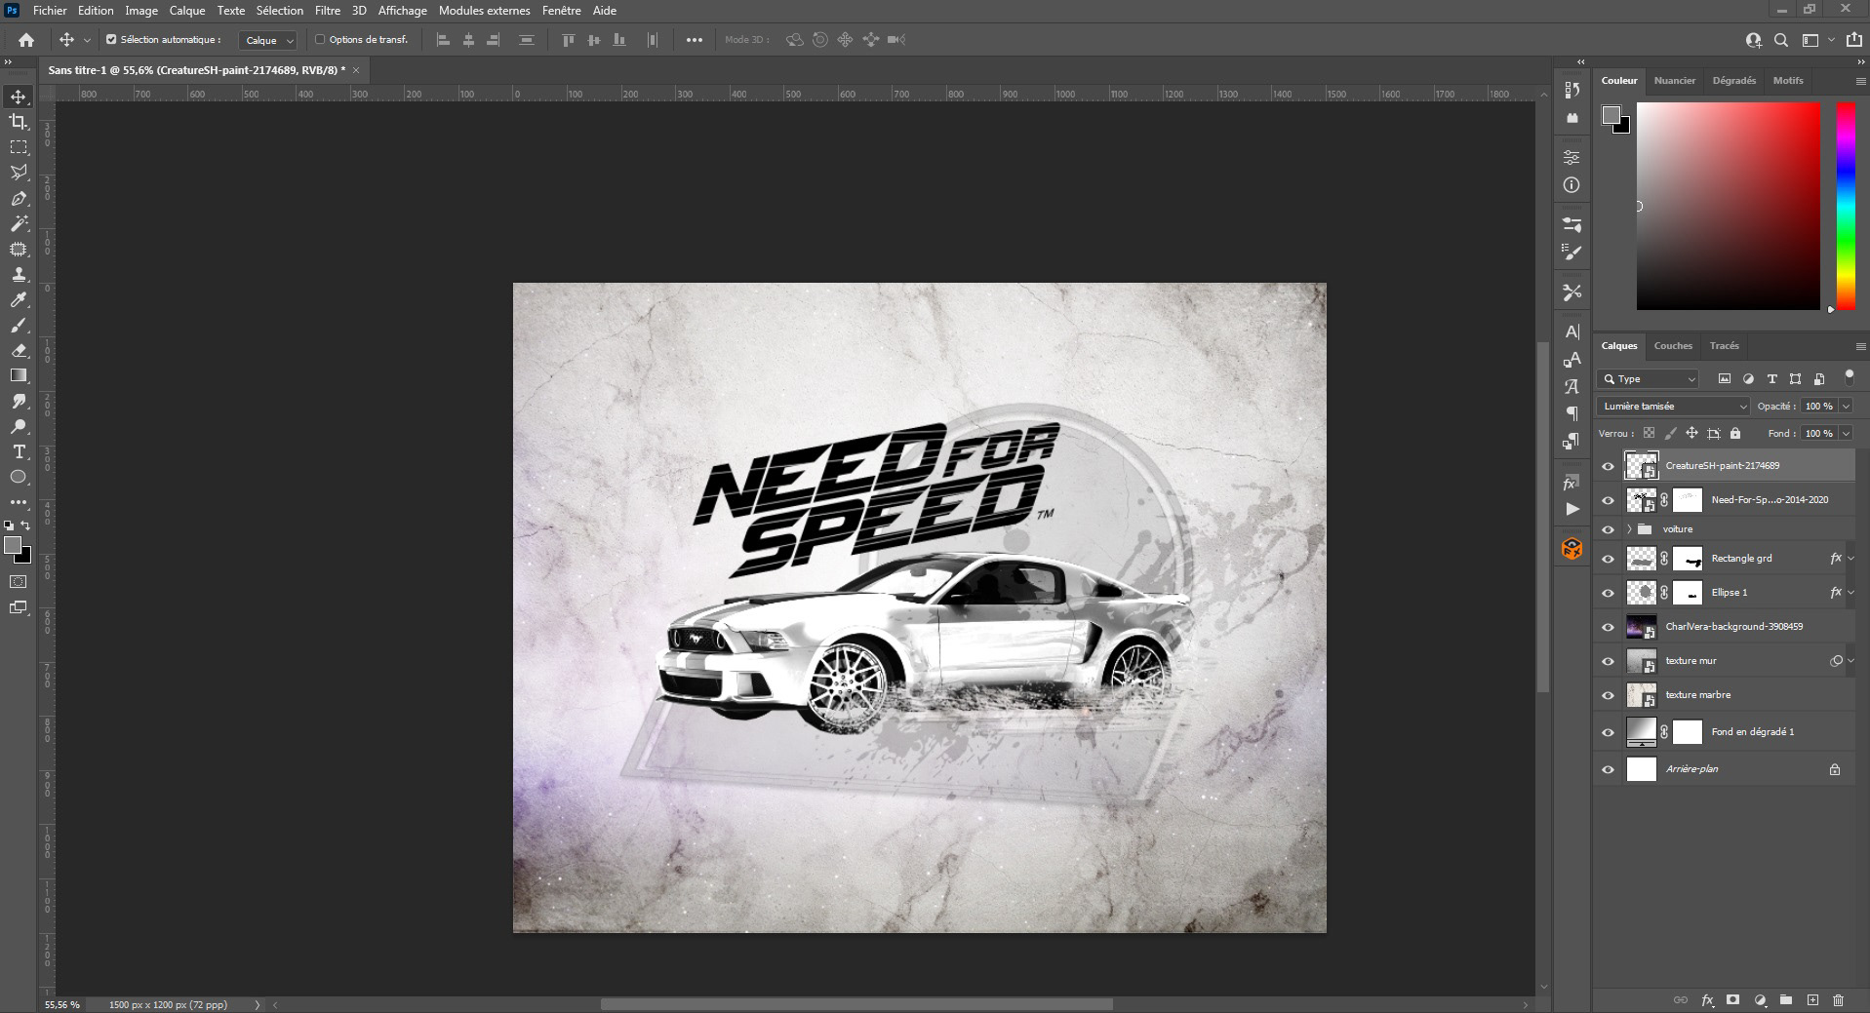Hide the Ellipse 1 layer
This screenshot has height=1013, width=1870.
click(x=1609, y=593)
